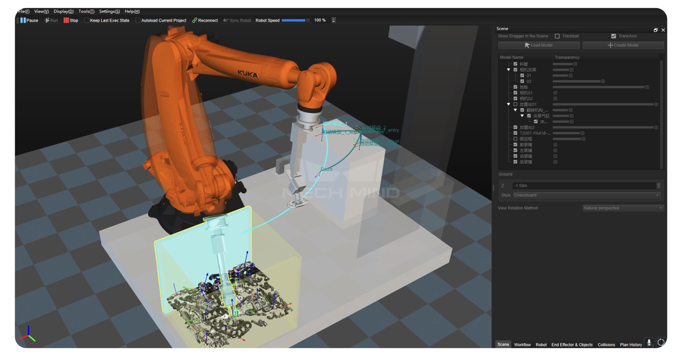Click the ground Z value field

pos(584,185)
